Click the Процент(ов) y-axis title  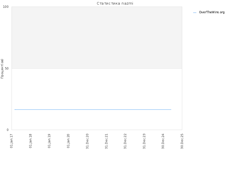(x=2, y=69)
